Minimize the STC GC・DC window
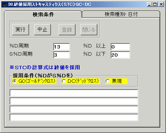The height and width of the screenshot is (133, 166). click(x=150, y=4)
